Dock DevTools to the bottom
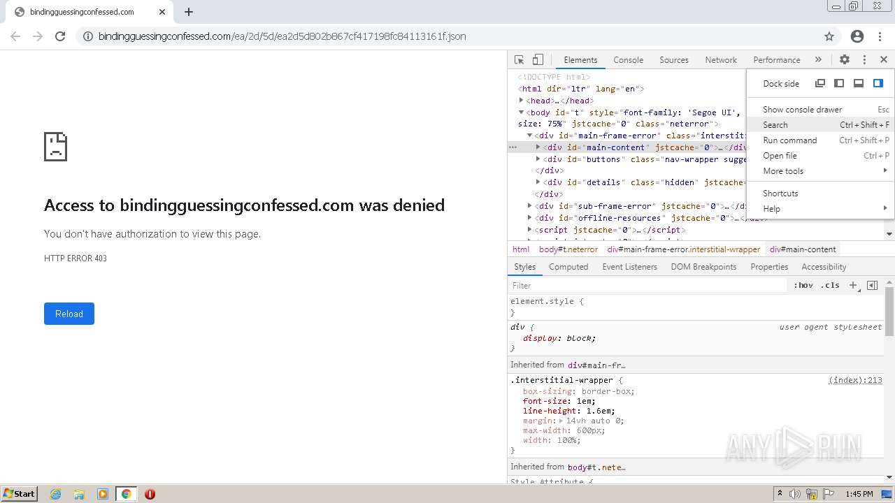The height and width of the screenshot is (503, 895). click(859, 83)
